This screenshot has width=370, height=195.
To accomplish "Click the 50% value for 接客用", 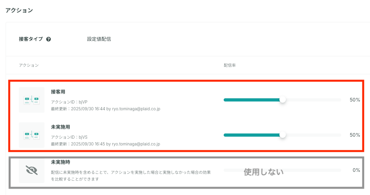I will pos(355,100).
